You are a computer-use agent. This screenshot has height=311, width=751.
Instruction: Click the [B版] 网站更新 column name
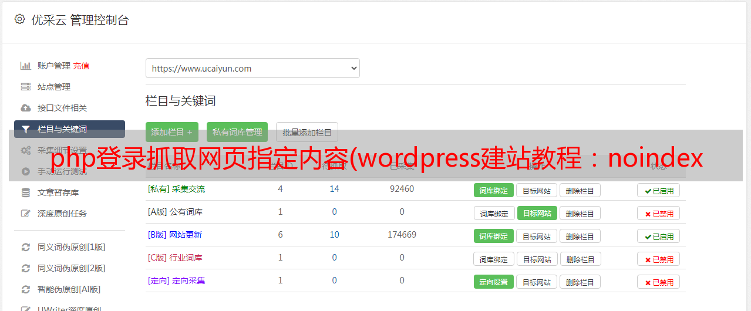(x=175, y=235)
